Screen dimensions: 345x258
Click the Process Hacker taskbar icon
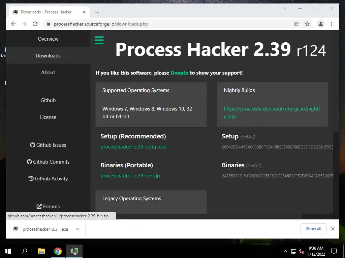click(74, 251)
